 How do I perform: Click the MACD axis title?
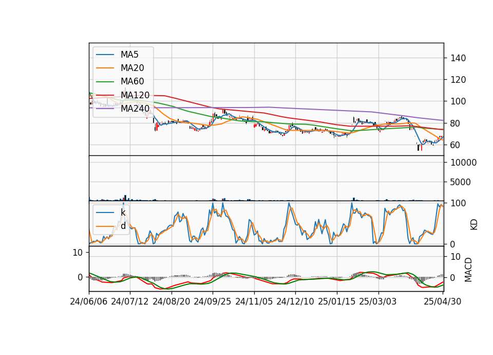tap(468, 270)
